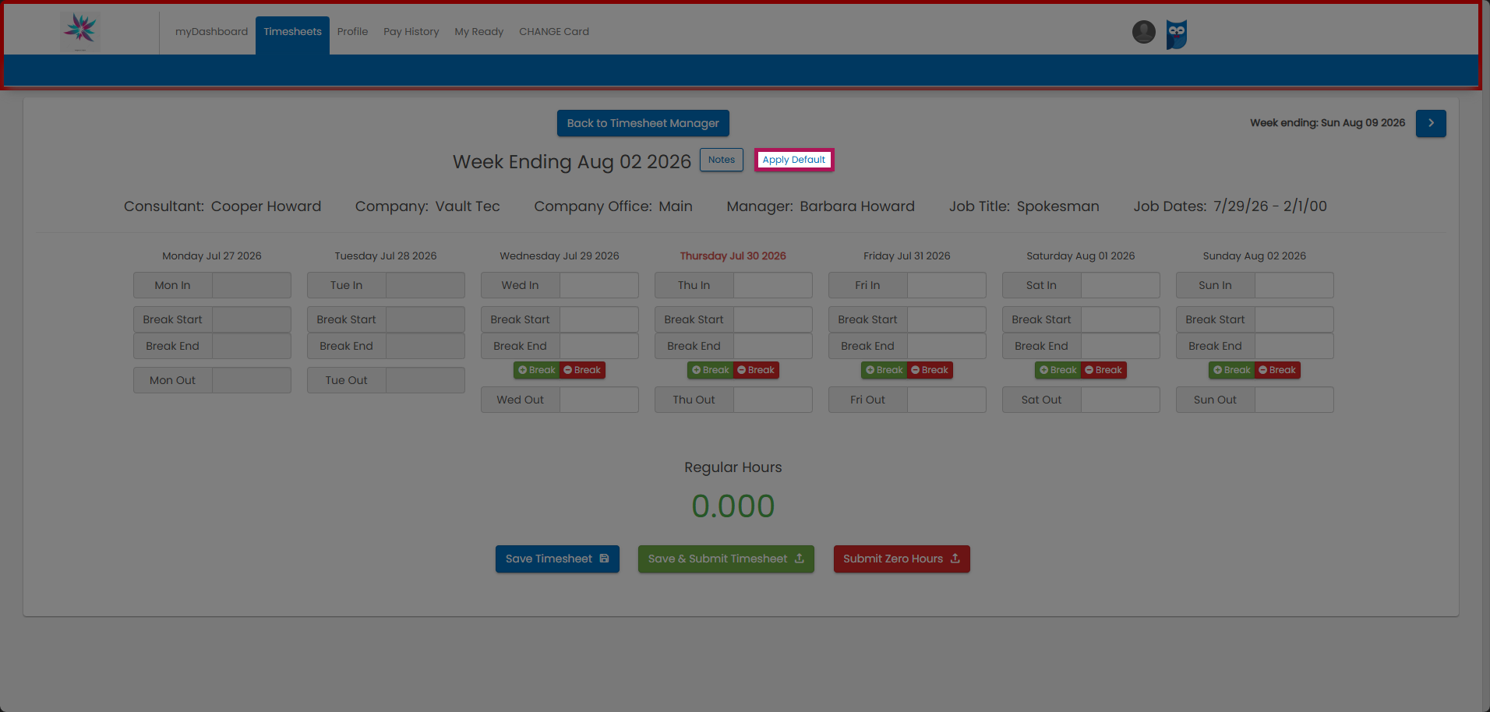The height and width of the screenshot is (712, 1490).
Task: Remove a break for Saturday
Action: [1103, 370]
